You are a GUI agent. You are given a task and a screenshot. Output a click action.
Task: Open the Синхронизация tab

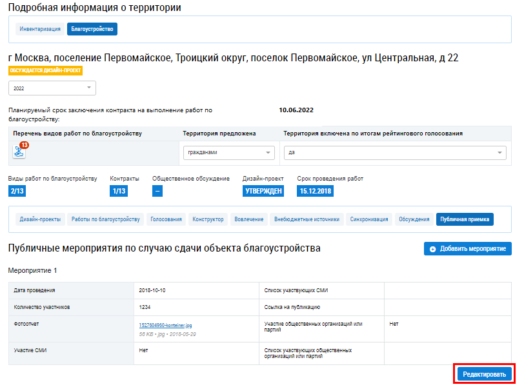pos(369,219)
